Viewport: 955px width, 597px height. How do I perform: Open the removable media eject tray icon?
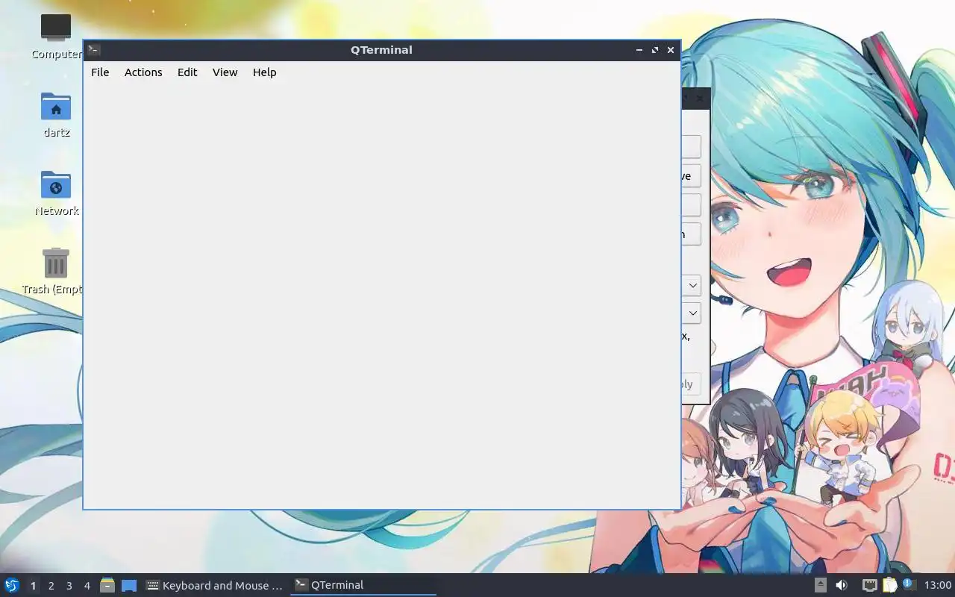click(x=820, y=586)
